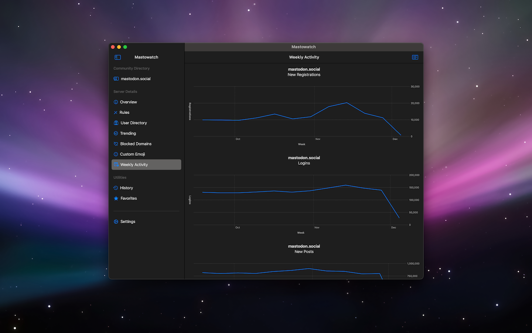Click the Weekly Activity title
Viewport: 532px width, 333px height.
point(304,57)
